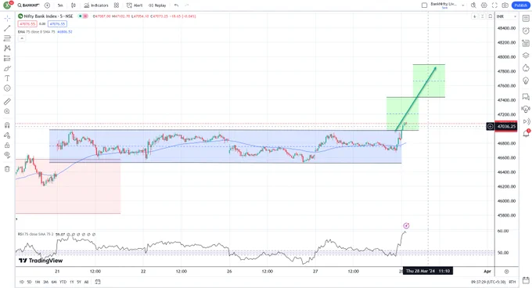The width and height of the screenshot is (532, 288).
Task: Select the text annotation tool
Action: 7,78
